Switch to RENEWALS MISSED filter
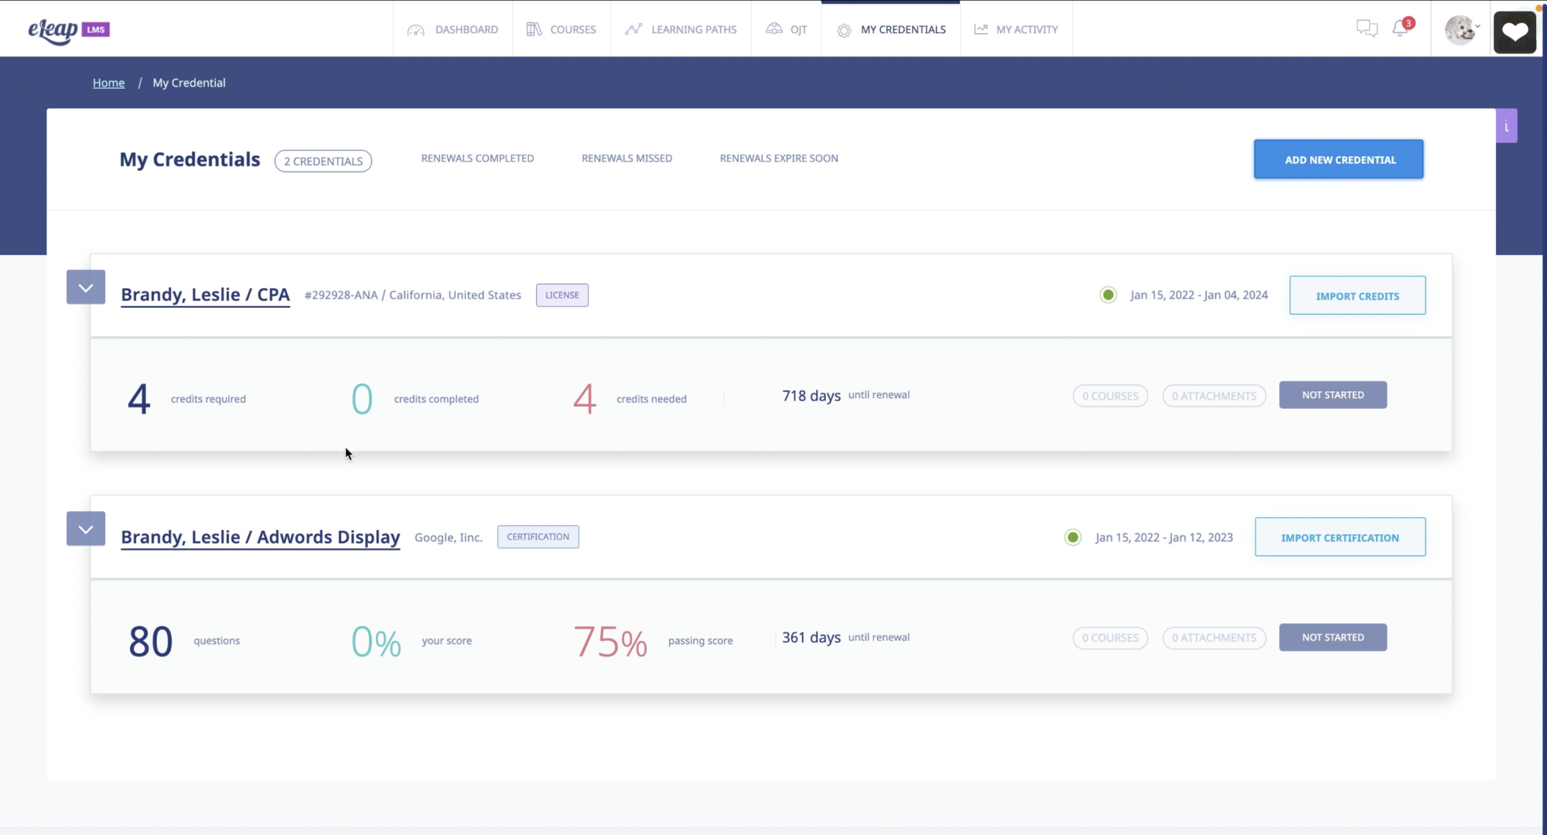Image resolution: width=1547 pixels, height=835 pixels. [x=627, y=158]
